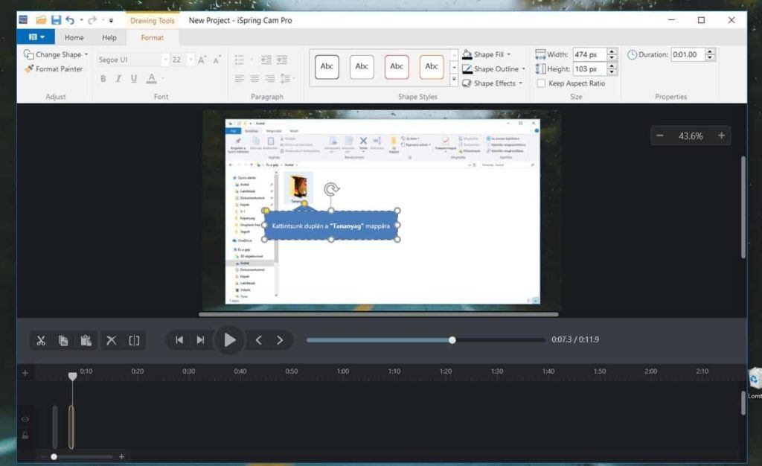The image size is (762, 466).
Task: Activate the Format Painter
Action: pyautogui.click(x=54, y=69)
